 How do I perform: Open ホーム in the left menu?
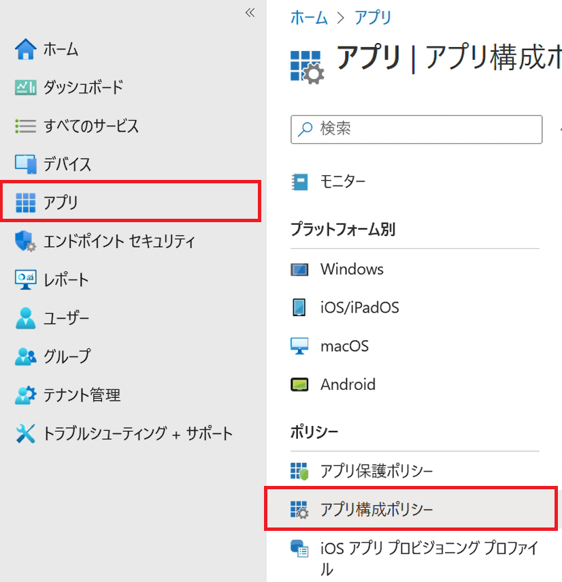[x=61, y=49]
